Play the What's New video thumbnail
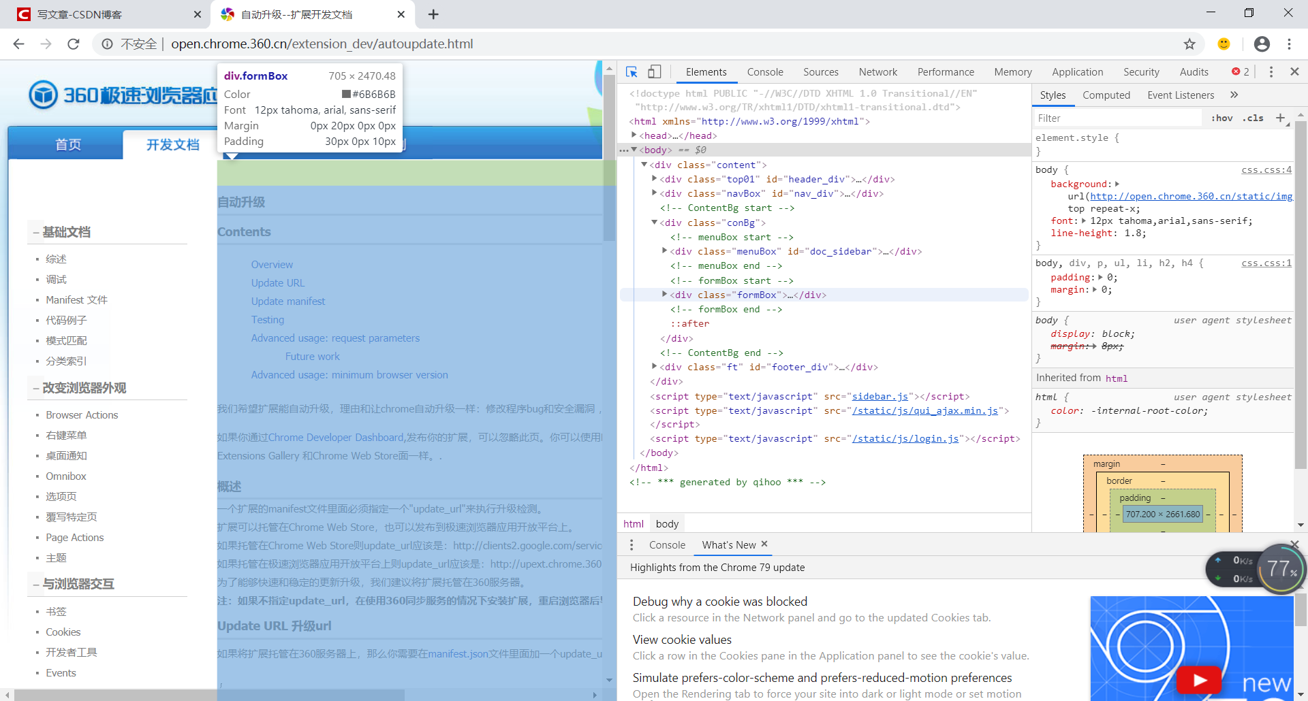Screen dimensions: 1308x701 [x=1199, y=680]
